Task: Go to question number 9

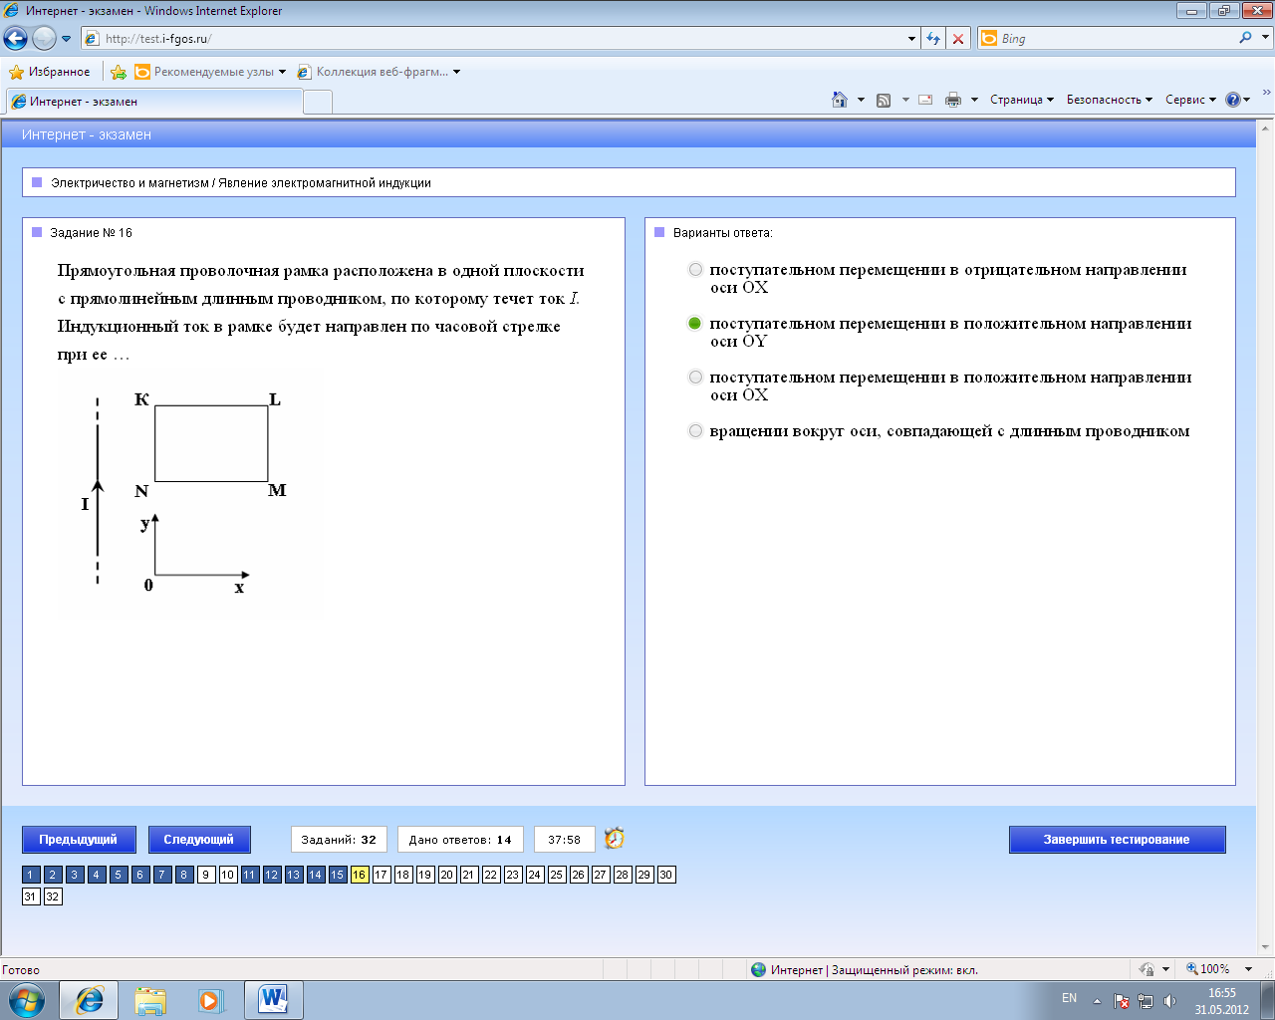Action: (206, 875)
